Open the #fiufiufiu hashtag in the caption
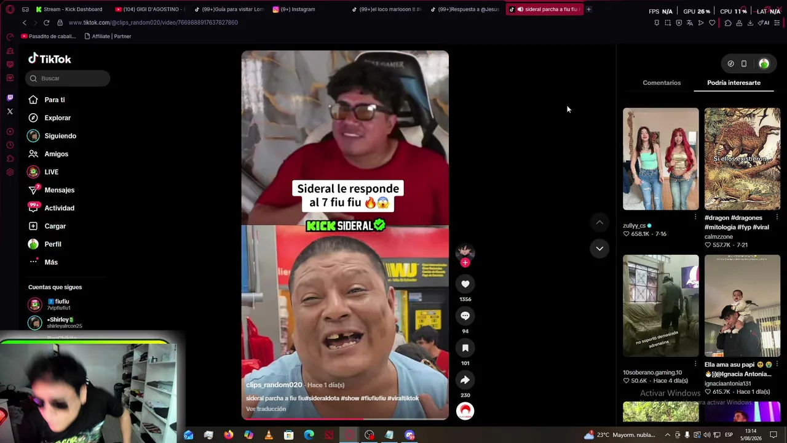This screenshot has height=443, width=787. pos(373,398)
